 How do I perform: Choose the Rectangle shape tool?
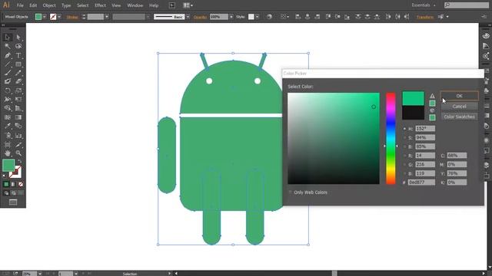click(x=18, y=64)
